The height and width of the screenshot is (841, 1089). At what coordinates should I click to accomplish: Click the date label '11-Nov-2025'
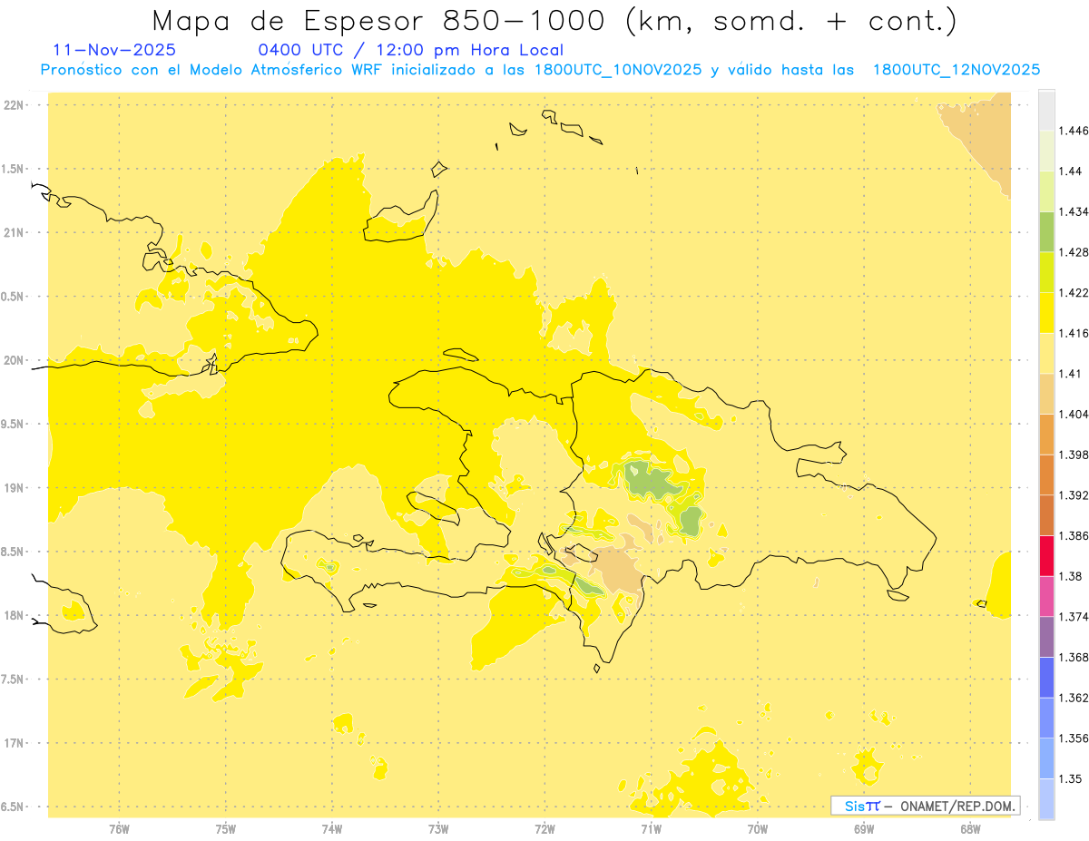tap(114, 50)
